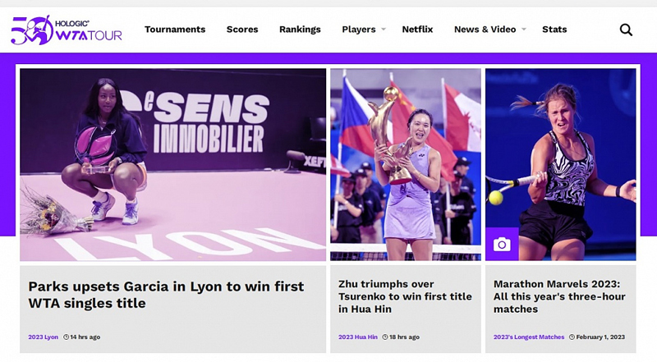Click the camera gallery icon on photo
The image size is (657, 362).
pos(502,245)
